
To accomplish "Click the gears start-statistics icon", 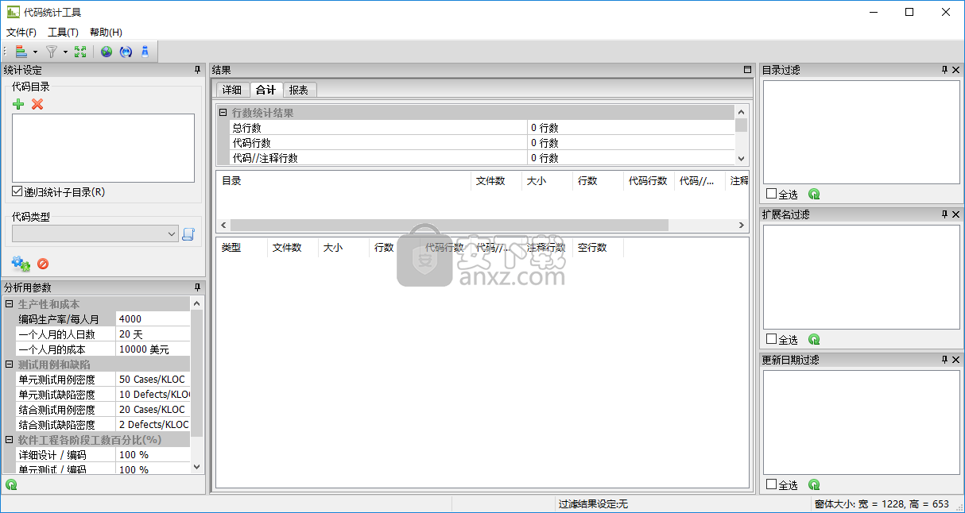I will [20, 264].
